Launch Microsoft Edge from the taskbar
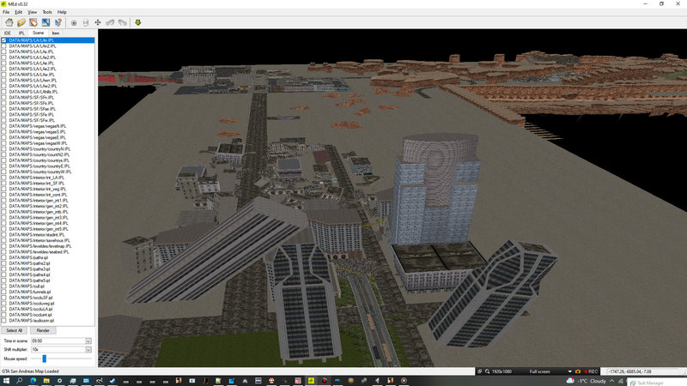The width and height of the screenshot is (687, 386). tap(33, 381)
